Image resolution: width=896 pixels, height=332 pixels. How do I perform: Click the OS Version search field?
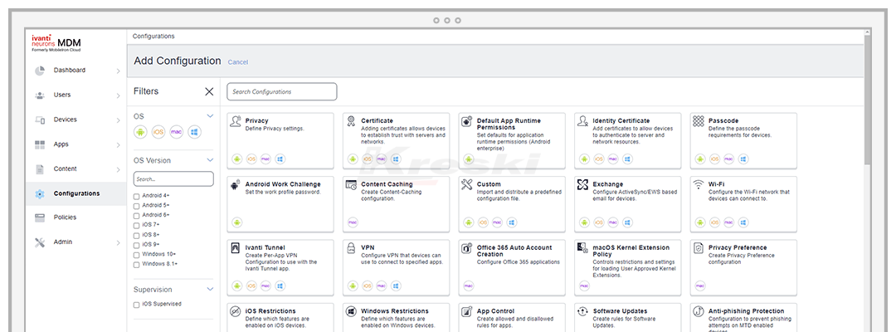click(x=173, y=178)
